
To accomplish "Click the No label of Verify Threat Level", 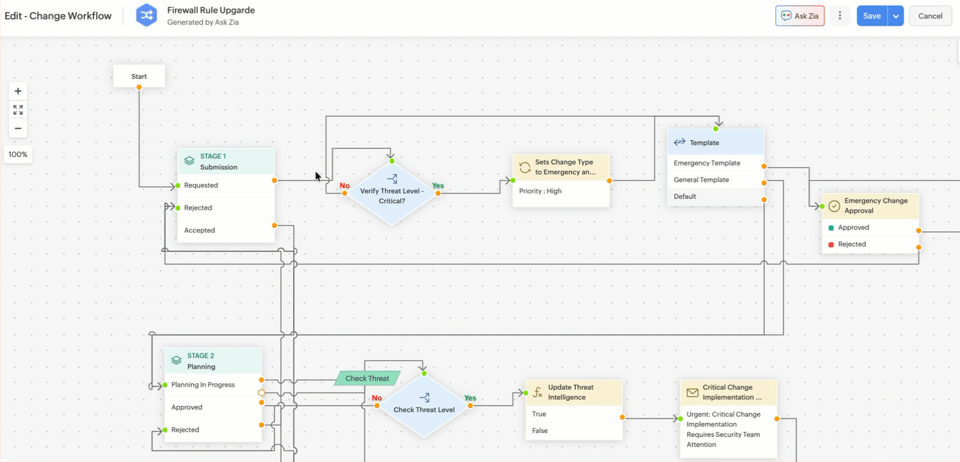I will tap(345, 186).
